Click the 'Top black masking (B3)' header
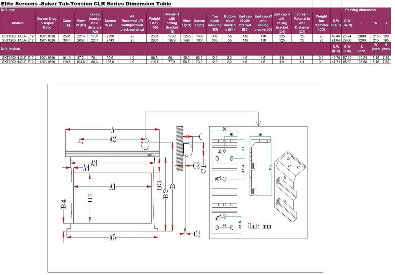Image resolution: width=395 pixels, height=275 pixels. [x=214, y=23]
